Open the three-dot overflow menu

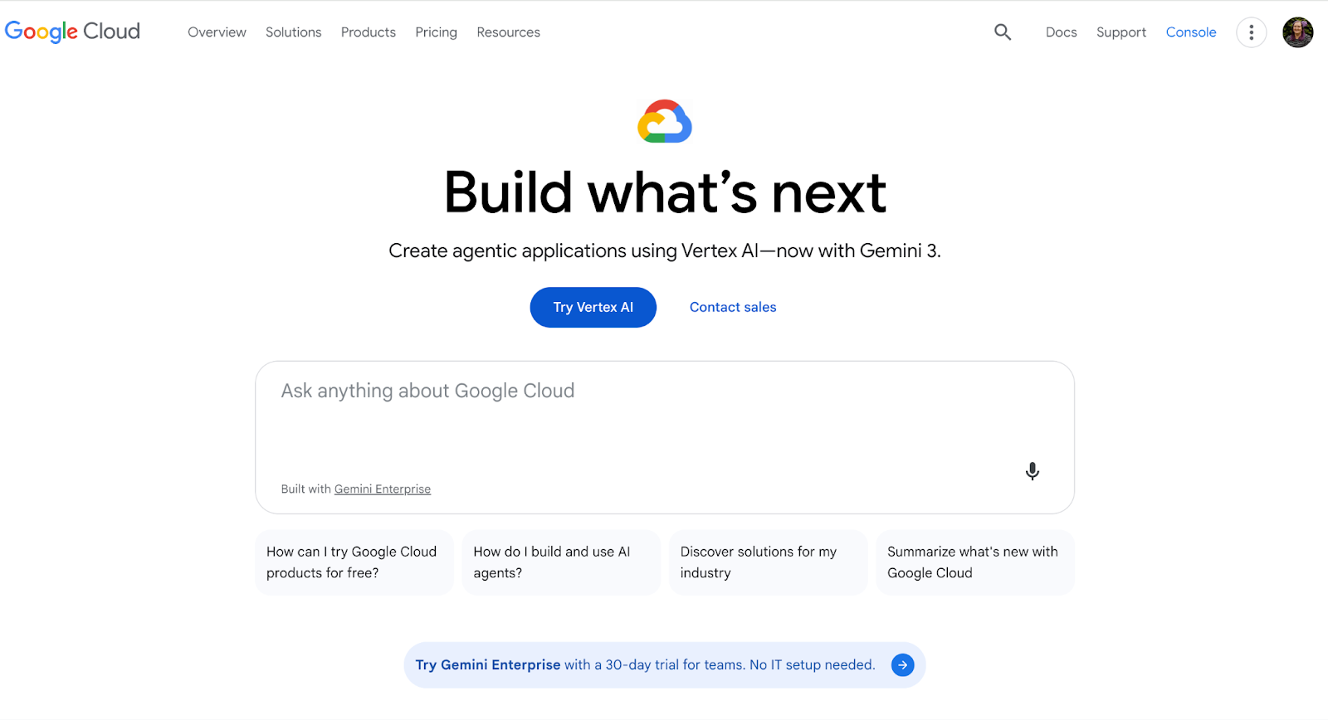pos(1251,32)
